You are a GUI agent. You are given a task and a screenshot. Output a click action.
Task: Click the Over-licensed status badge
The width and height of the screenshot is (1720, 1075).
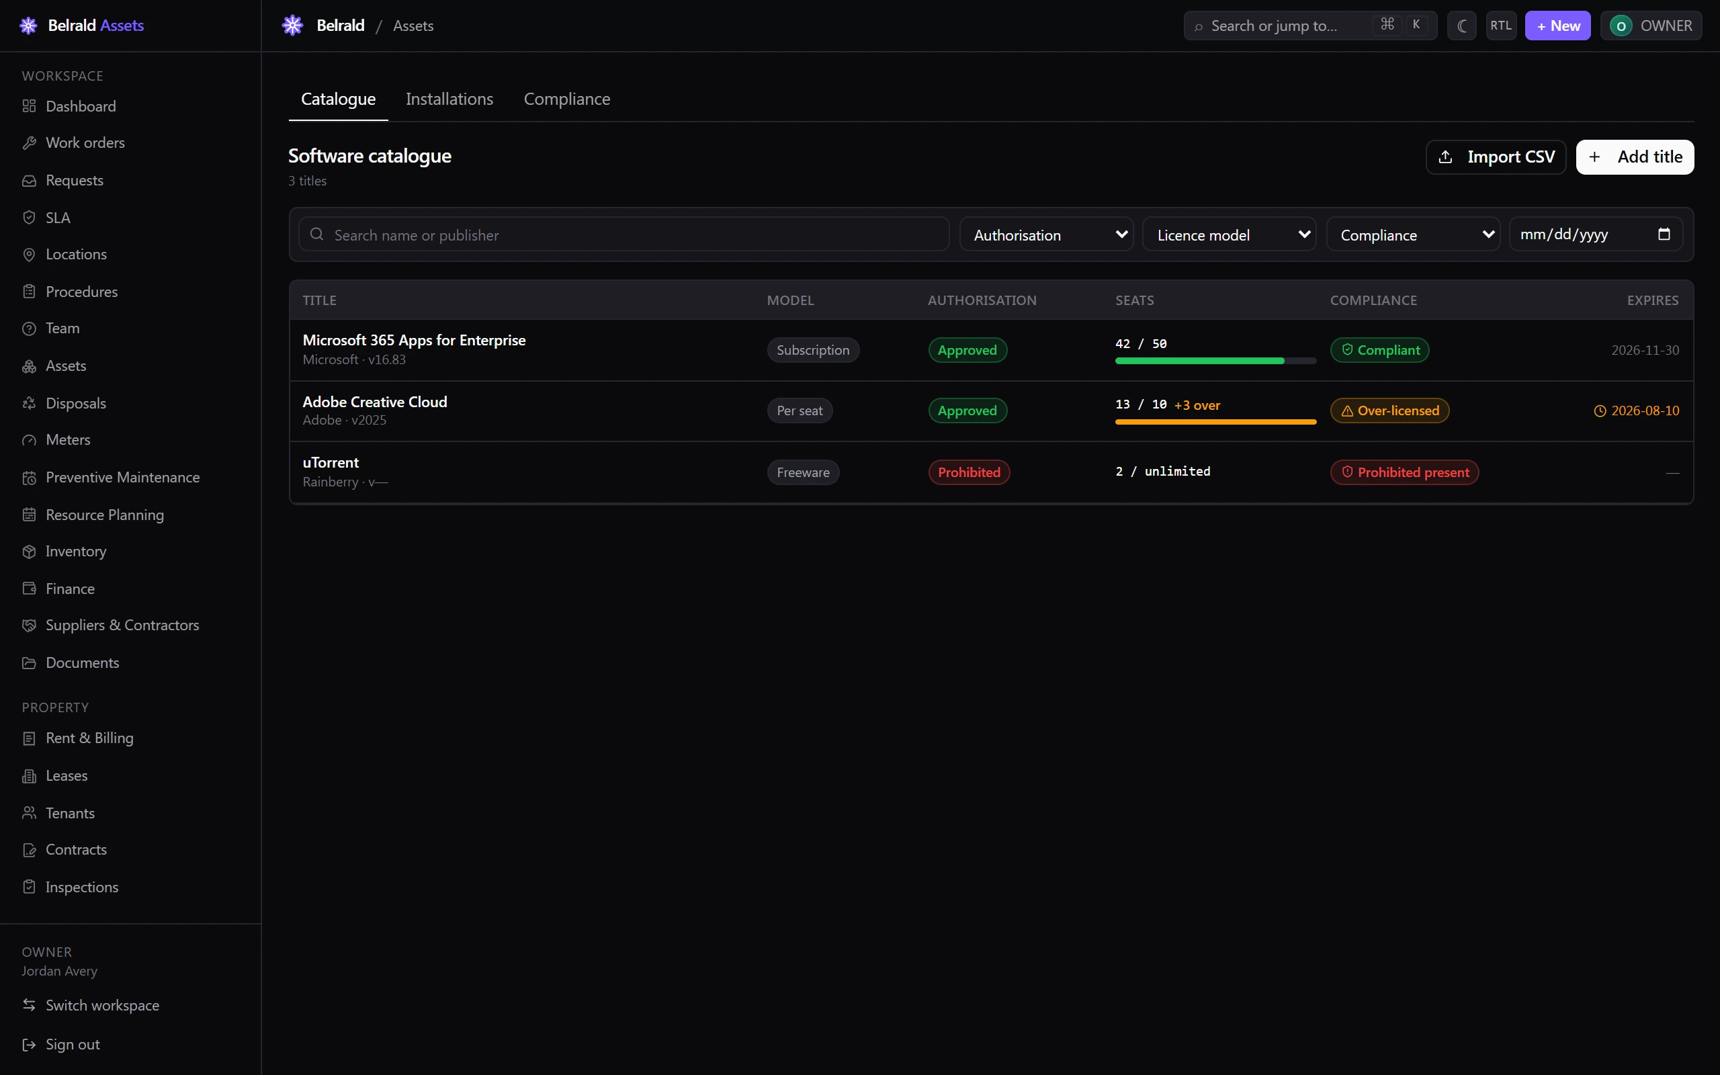(x=1389, y=411)
